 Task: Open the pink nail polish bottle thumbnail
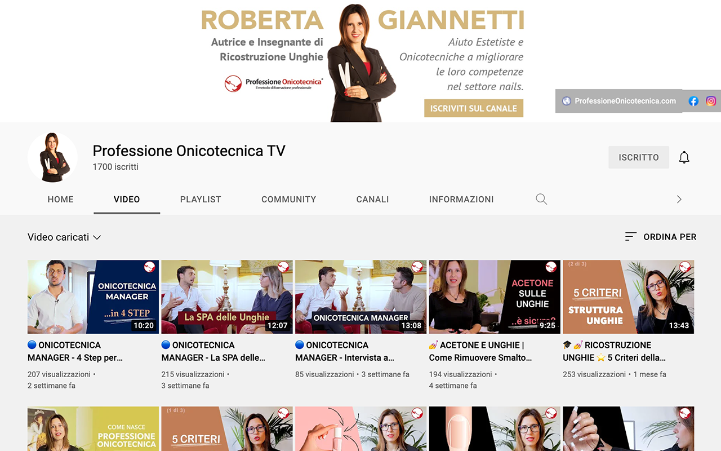tap(361, 429)
